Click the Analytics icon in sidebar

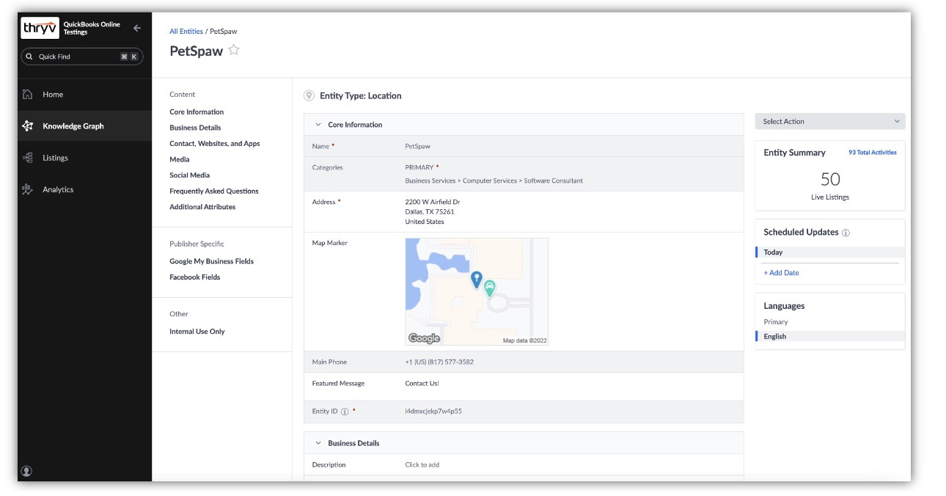[x=28, y=189]
